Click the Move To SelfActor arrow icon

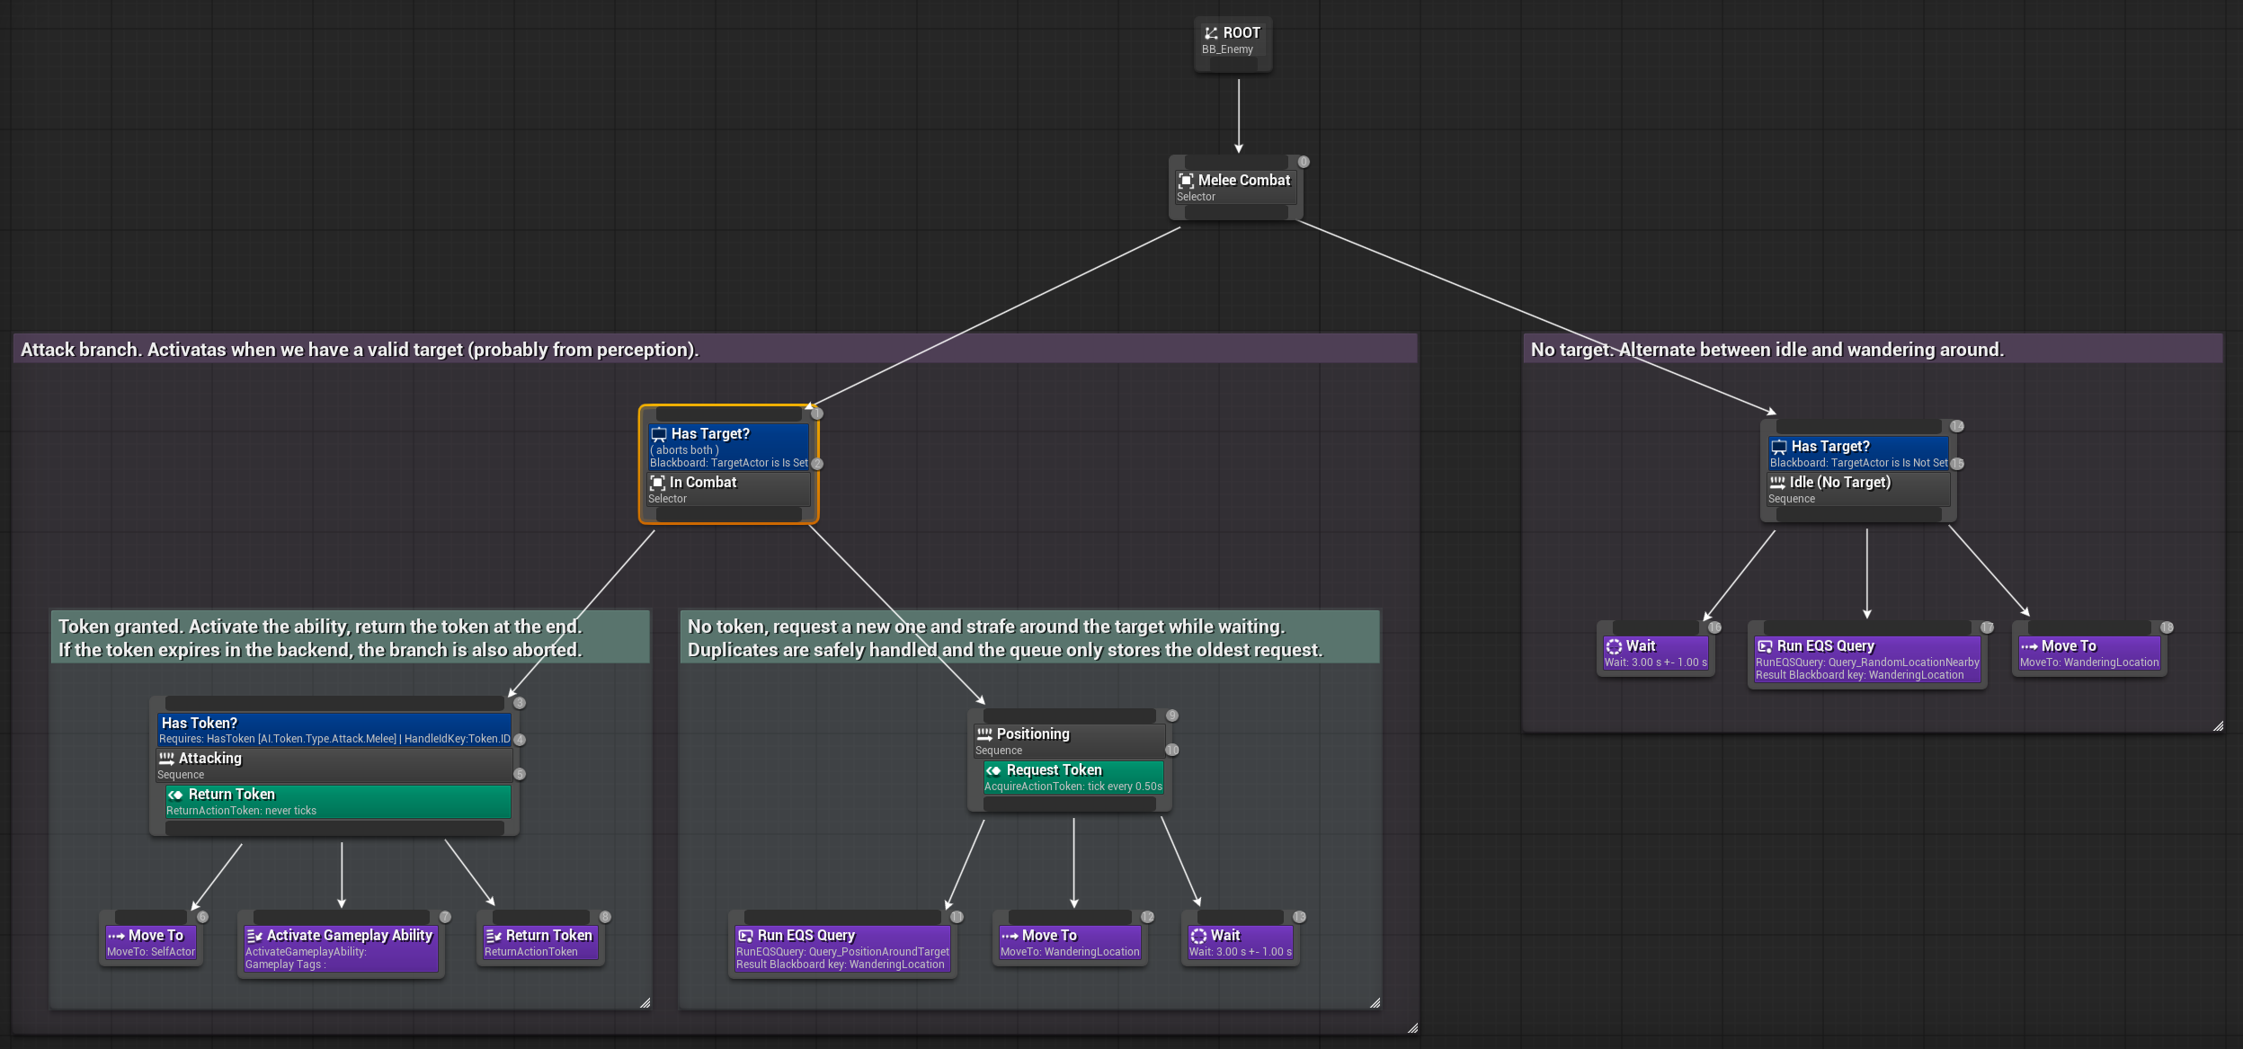tap(116, 935)
